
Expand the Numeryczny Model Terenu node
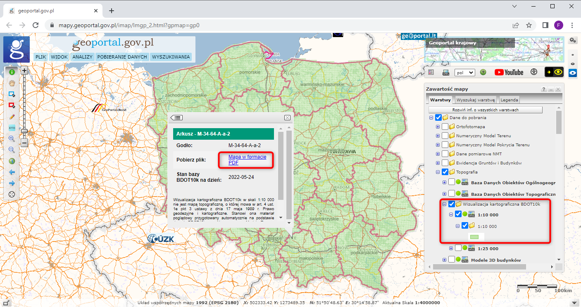(x=438, y=136)
